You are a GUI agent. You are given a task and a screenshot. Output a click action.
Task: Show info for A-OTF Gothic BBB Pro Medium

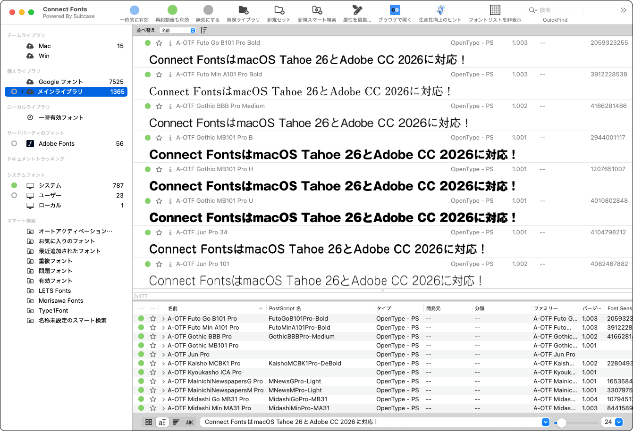pos(170,106)
